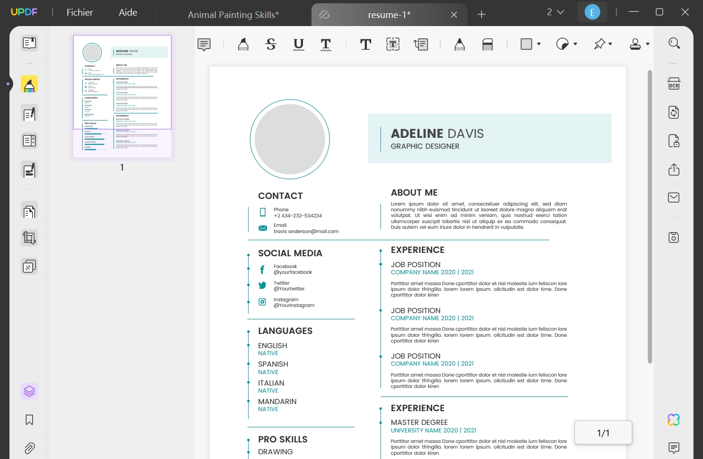This screenshot has width=703, height=459.
Task: Run OCR text recognition
Action: (674, 84)
